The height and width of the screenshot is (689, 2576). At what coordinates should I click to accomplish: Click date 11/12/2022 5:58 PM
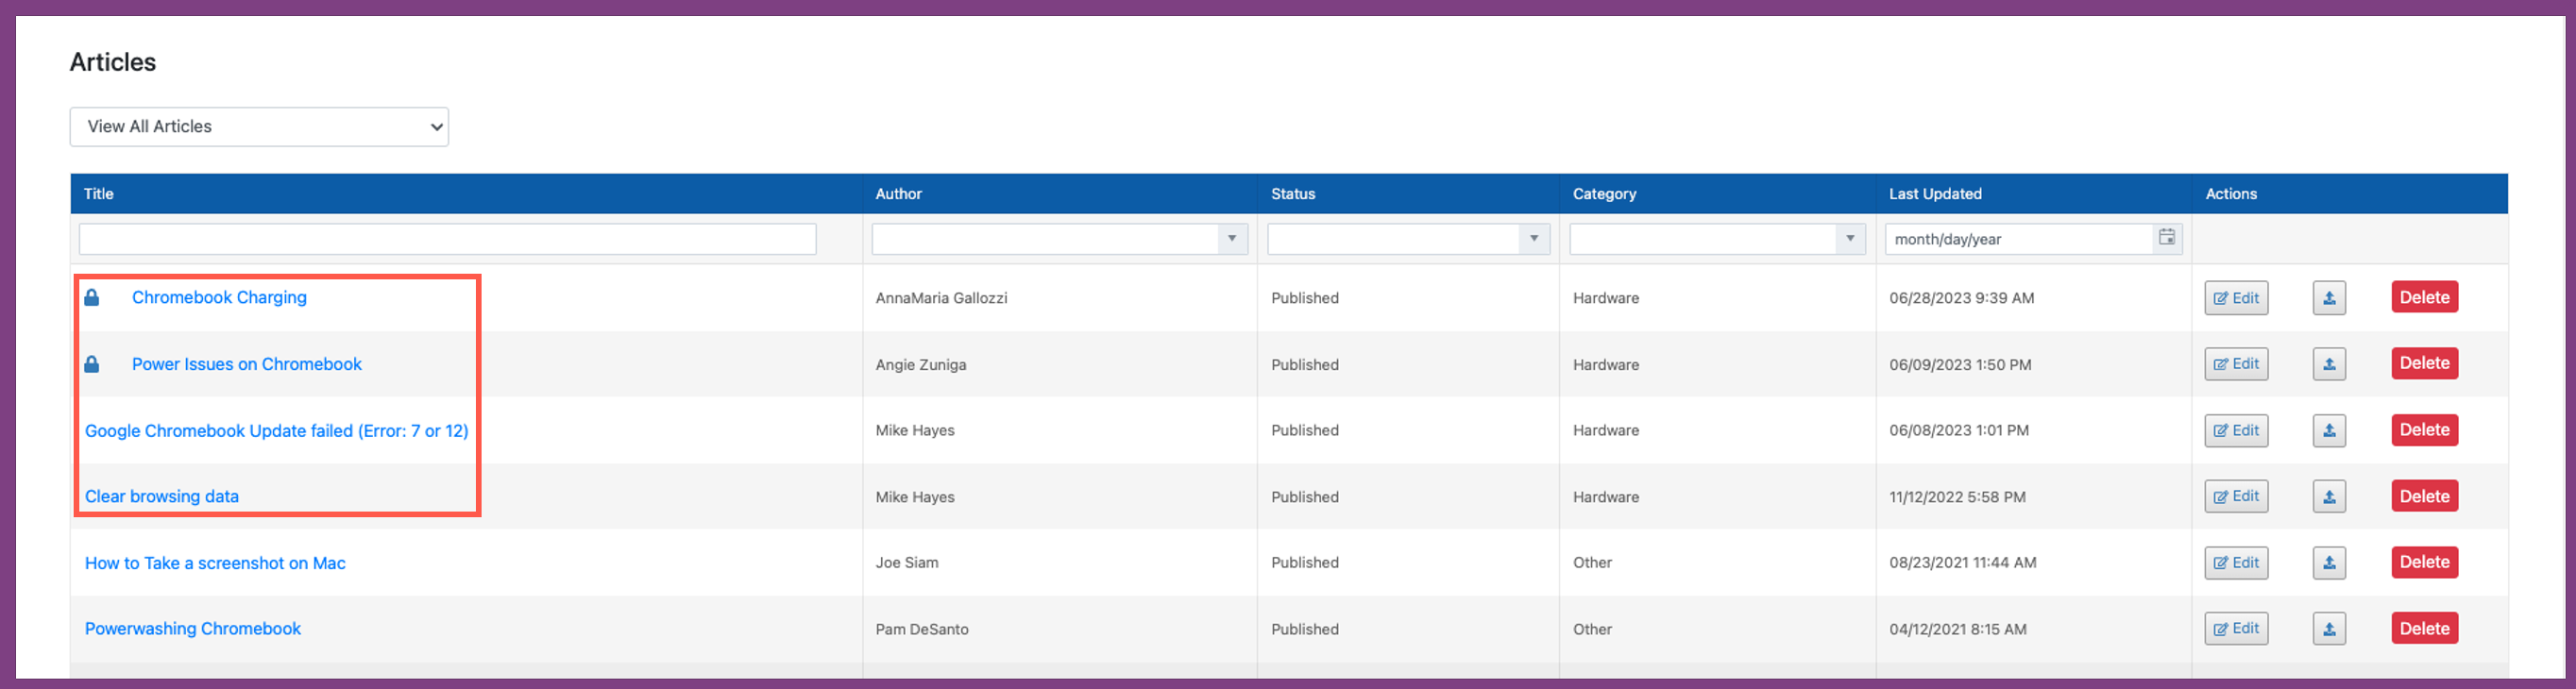1957,497
